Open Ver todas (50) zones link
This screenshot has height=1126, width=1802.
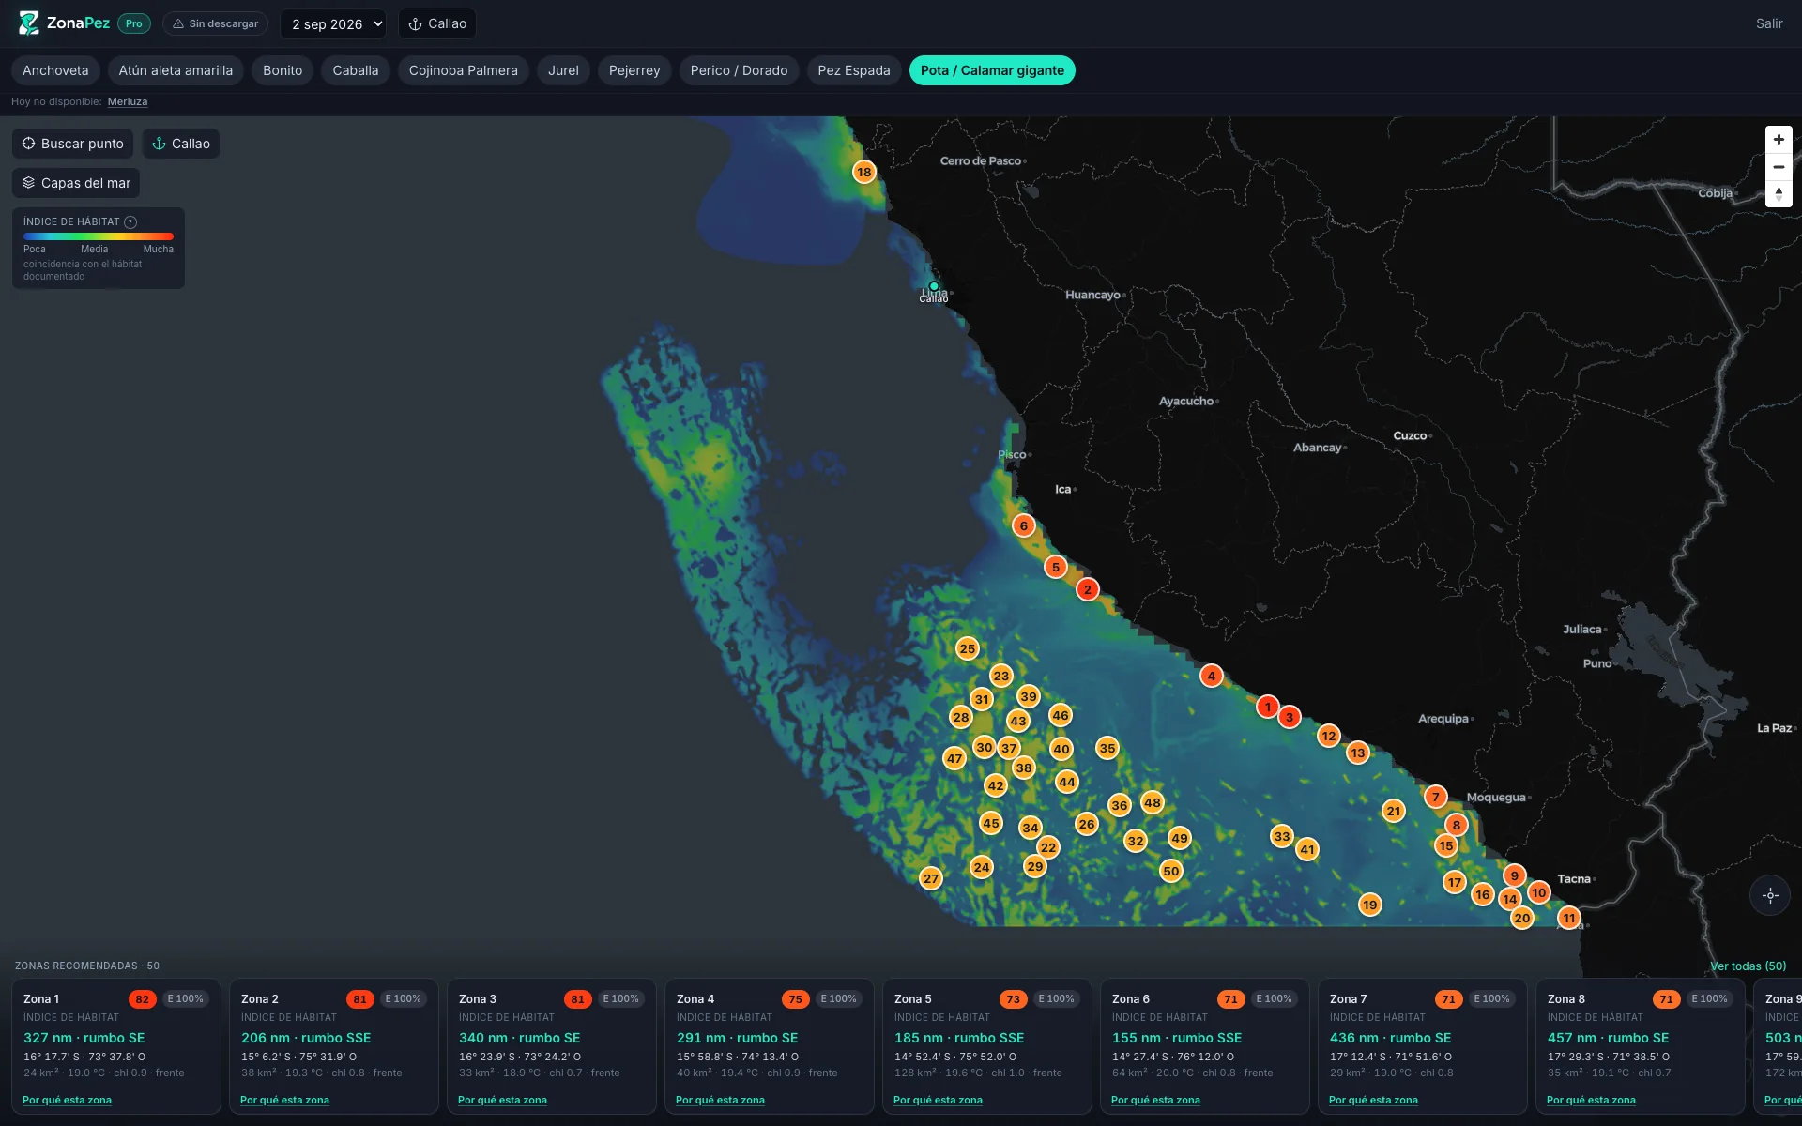pos(1748,966)
